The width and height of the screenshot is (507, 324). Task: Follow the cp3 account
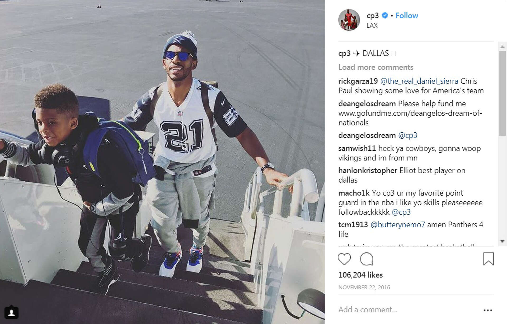[x=407, y=16]
